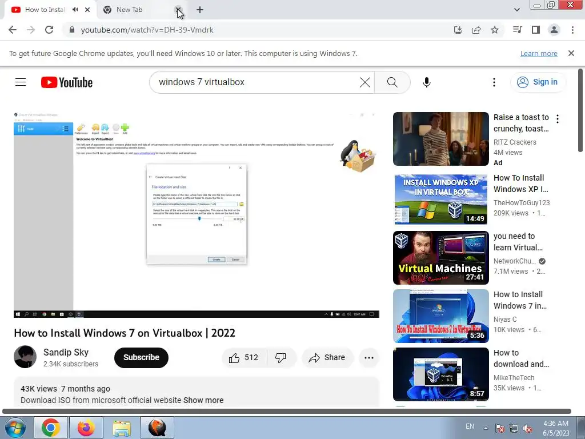
Task: Like the video with 512 likes
Action: (245, 358)
